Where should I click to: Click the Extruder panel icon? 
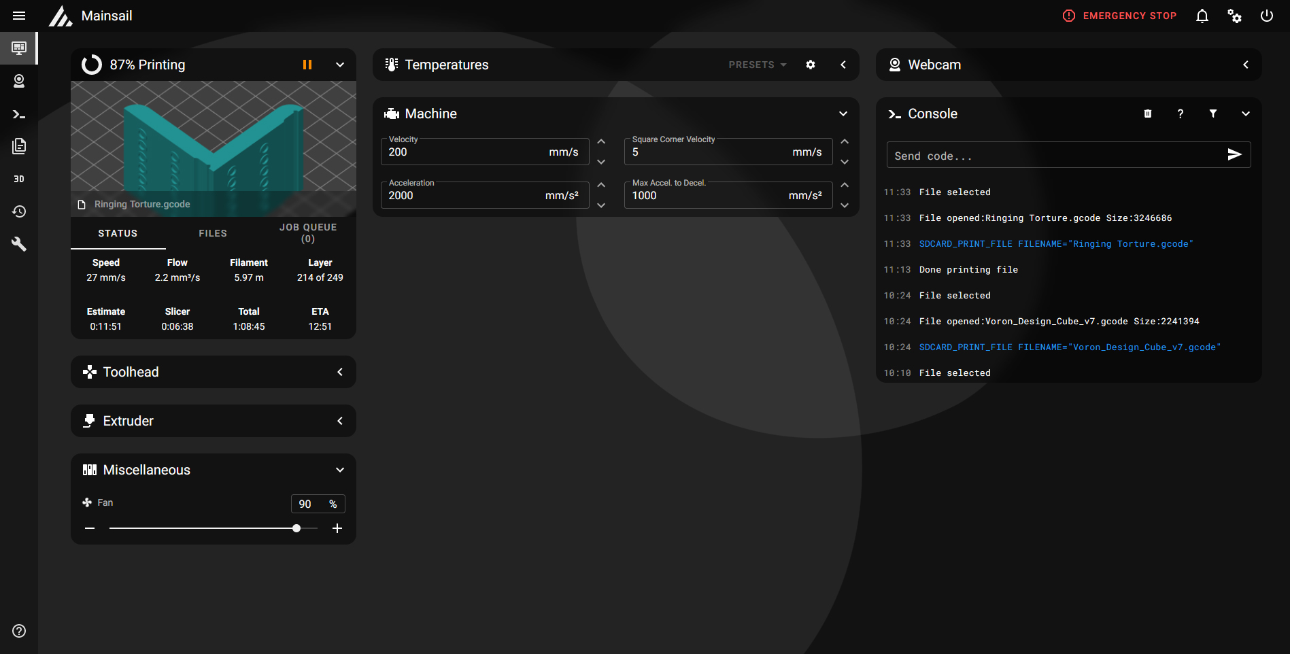[89, 421]
